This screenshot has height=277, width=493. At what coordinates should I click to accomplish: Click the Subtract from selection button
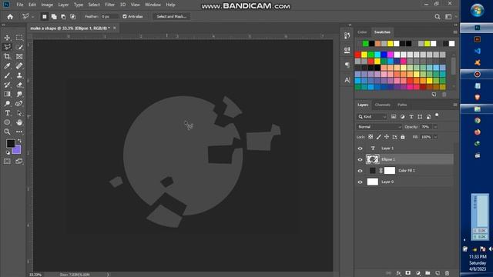(63, 17)
